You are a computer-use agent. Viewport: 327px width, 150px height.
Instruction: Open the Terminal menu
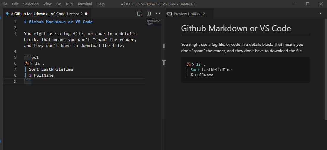84,4
